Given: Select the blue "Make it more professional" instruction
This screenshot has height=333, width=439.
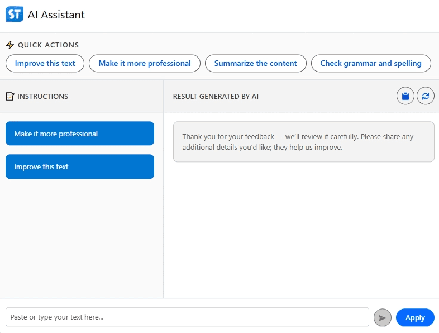Looking at the screenshot, I should [x=79, y=134].
